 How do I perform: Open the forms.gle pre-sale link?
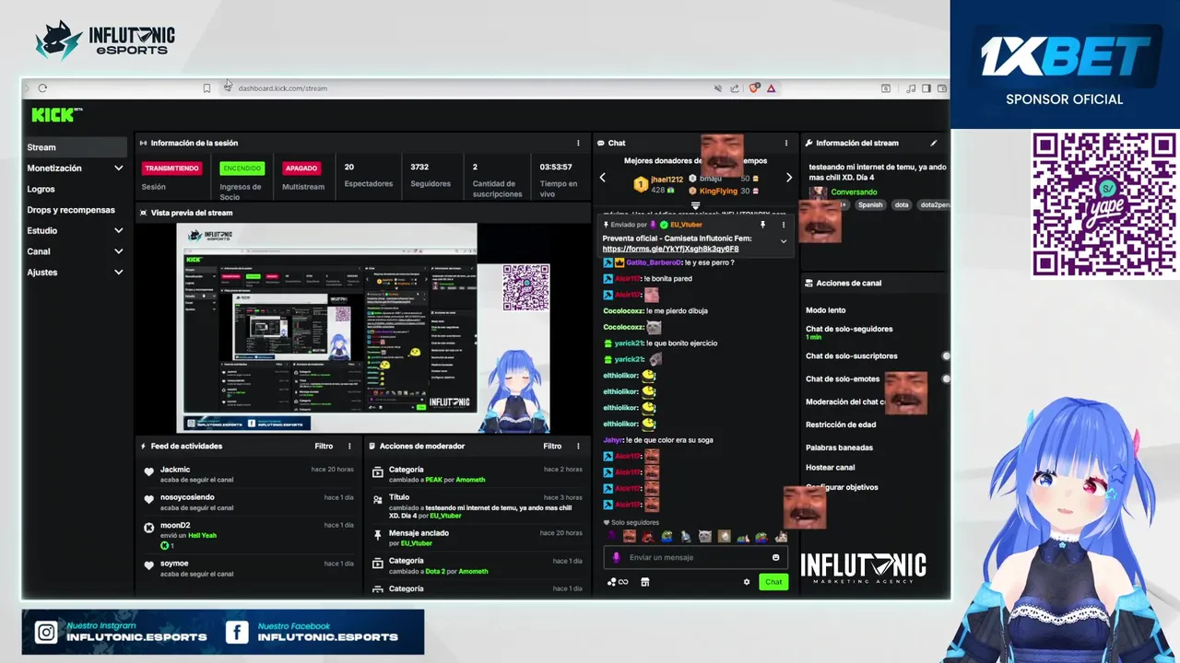(x=670, y=249)
